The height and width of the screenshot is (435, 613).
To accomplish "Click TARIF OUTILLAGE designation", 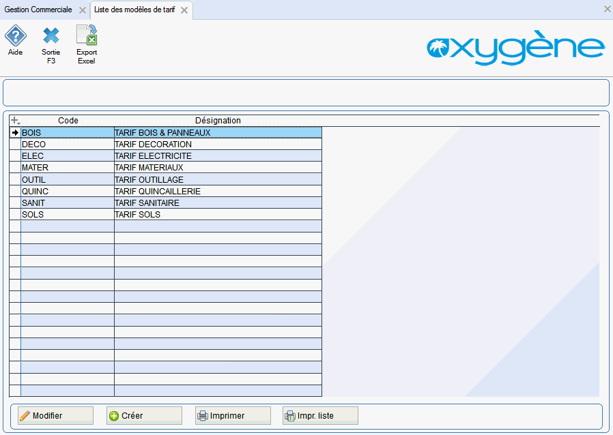I will [x=218, y=179].
